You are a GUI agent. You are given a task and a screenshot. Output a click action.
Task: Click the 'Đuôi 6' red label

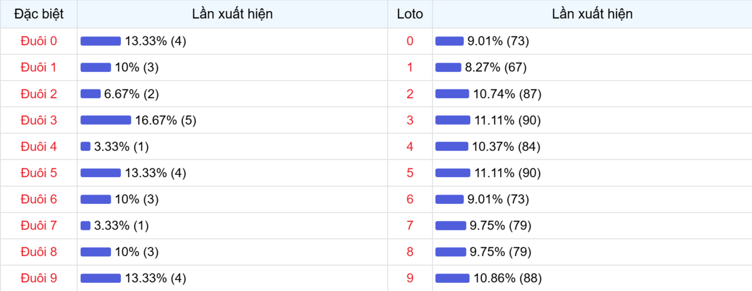(x=39, y=199)
